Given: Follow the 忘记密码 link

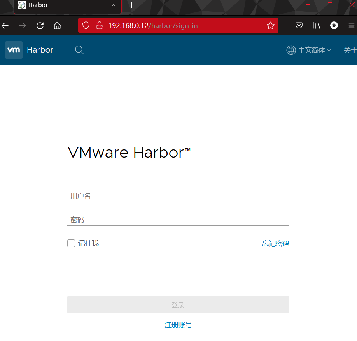Looking at the screenshot, I should [x=276, y=244].
